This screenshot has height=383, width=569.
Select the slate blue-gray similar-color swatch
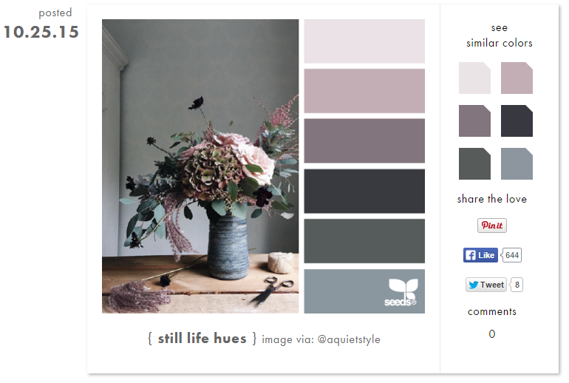point(517,163)
